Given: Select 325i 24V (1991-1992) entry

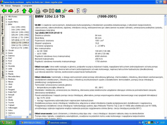Looking at the screenshot, I should (20, 35).
